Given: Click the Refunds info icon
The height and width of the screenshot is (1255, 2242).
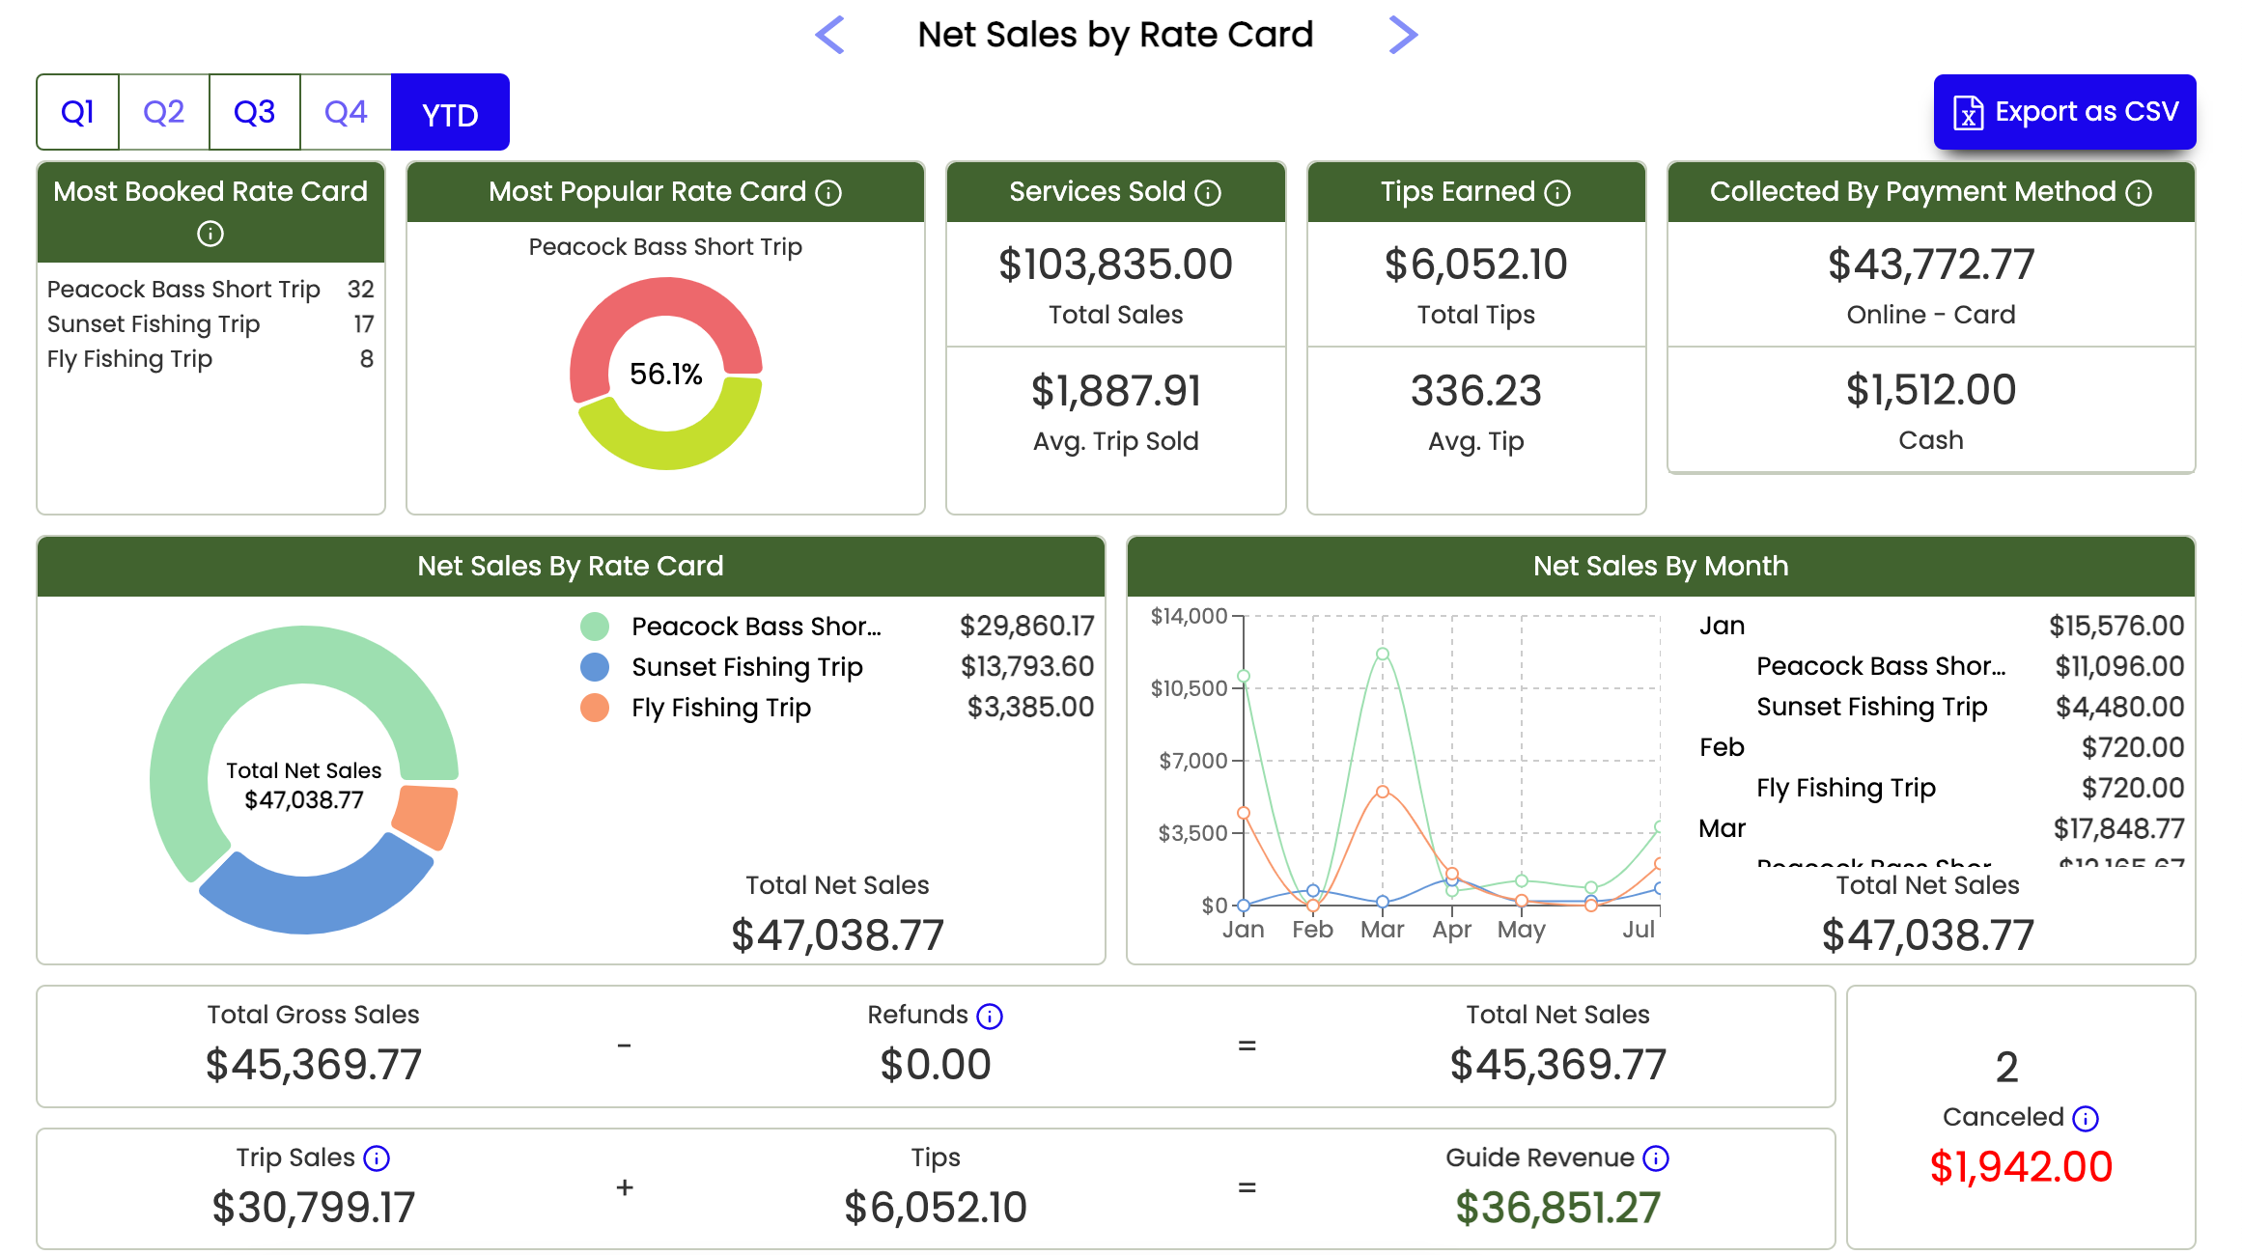Looking at the screenshot, I should pos(990,1016).
